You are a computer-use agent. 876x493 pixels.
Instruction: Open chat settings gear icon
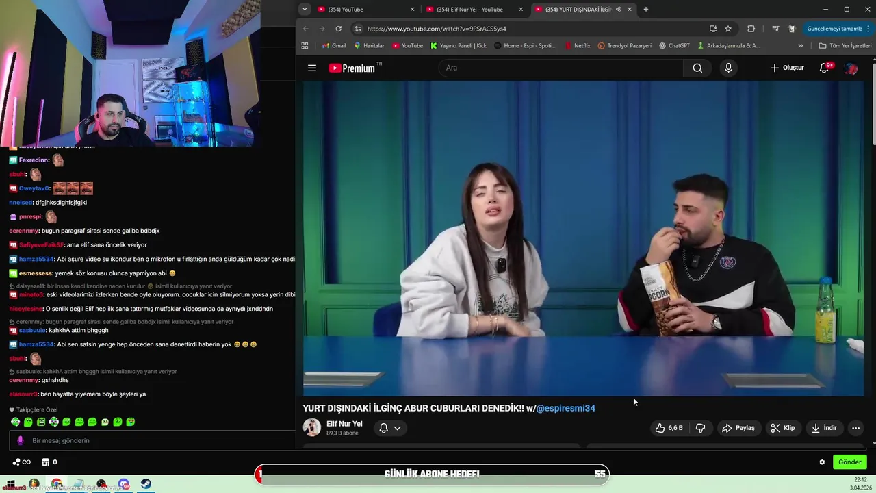822,462
